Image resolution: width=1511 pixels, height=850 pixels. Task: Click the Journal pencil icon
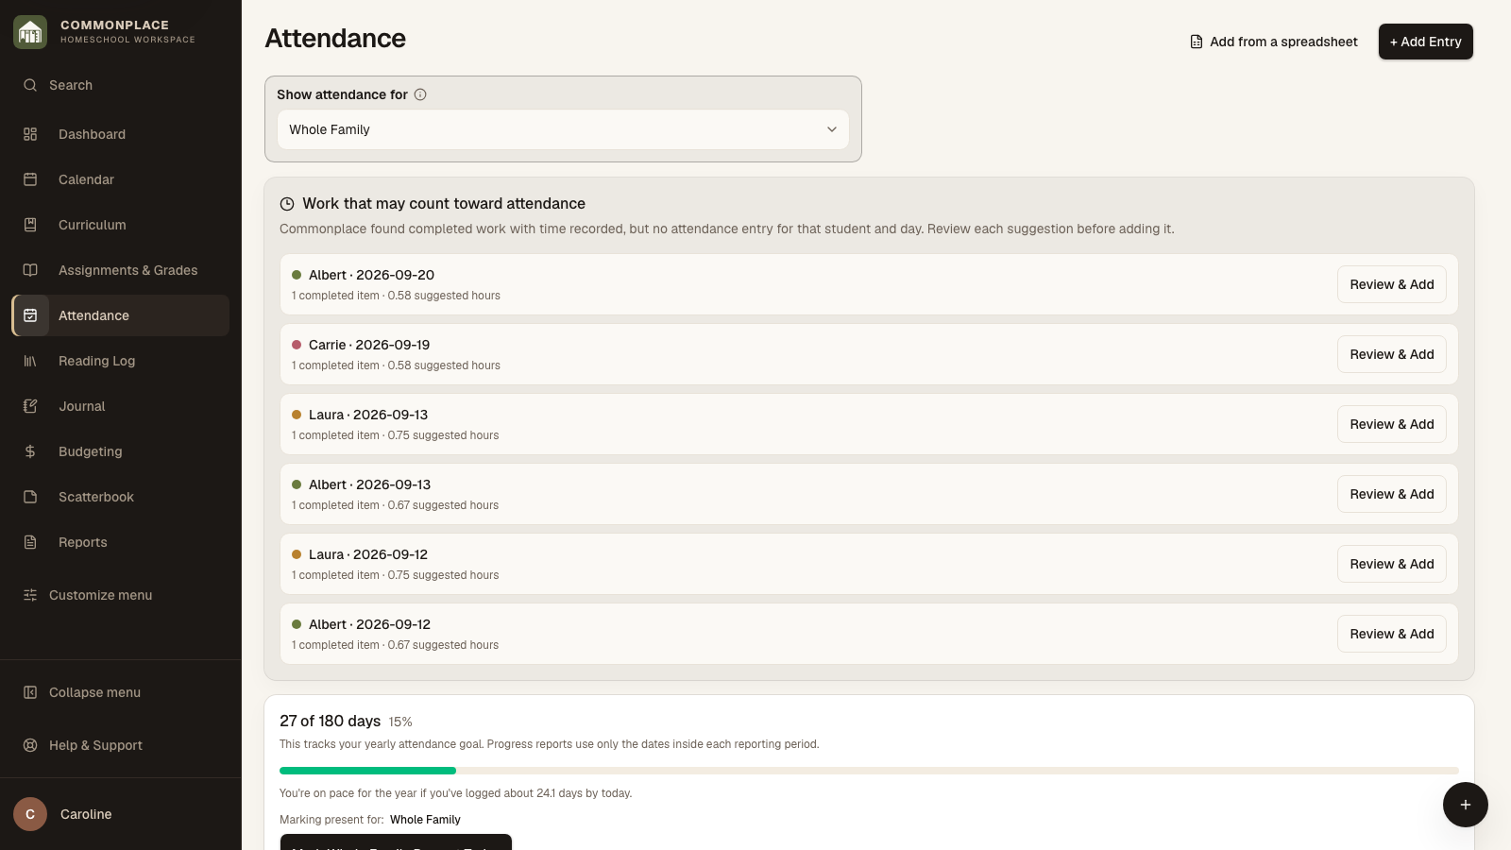30,406
